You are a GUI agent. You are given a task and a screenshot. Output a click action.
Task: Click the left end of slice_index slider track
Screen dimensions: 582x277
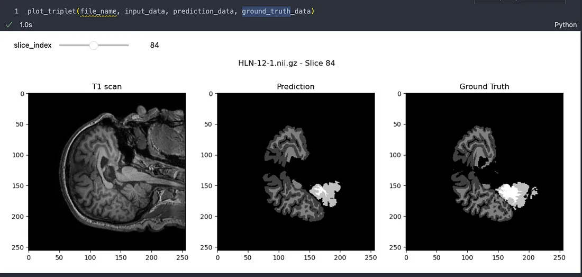pyautogui.click(x=61, y=46)
